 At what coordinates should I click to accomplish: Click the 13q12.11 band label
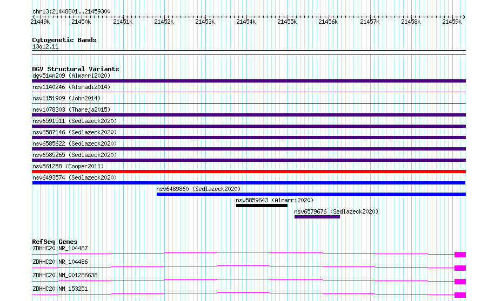(45, 46)
